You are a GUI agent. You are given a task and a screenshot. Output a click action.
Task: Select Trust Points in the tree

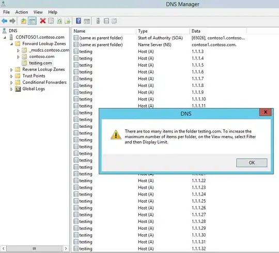[34, 76]
